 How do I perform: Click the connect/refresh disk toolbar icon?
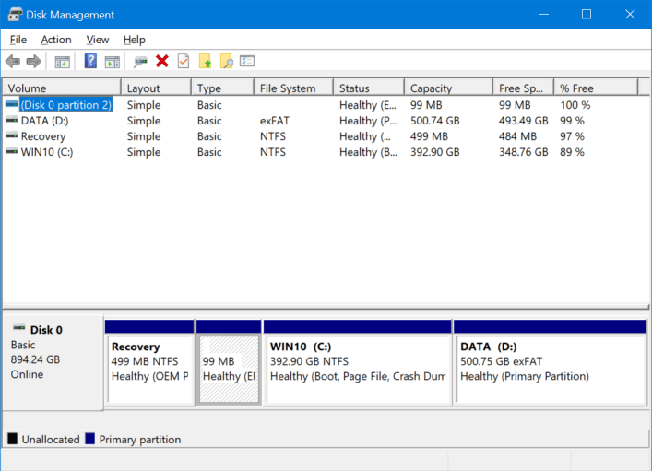point(140,62)
